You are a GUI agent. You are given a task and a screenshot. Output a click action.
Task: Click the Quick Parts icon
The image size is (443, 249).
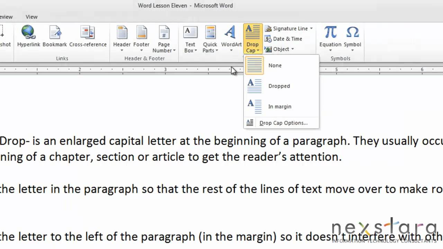pyautogui.click(x=210, y=33)
